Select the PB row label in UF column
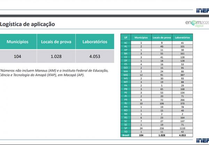Viewport: 209px width, 145px height. [x=126, y=89]
